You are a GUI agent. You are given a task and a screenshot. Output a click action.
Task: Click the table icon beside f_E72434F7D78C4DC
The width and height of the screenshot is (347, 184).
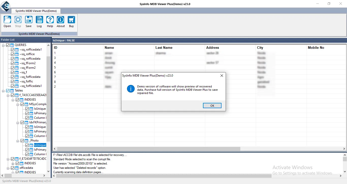pyautogui.click(x=17, y=159)
